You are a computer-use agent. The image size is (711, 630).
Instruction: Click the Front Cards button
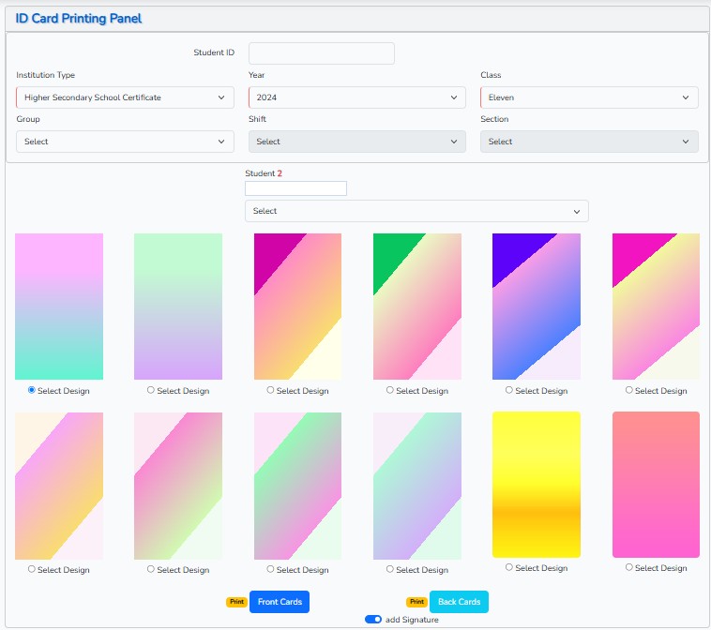(280, 602)
